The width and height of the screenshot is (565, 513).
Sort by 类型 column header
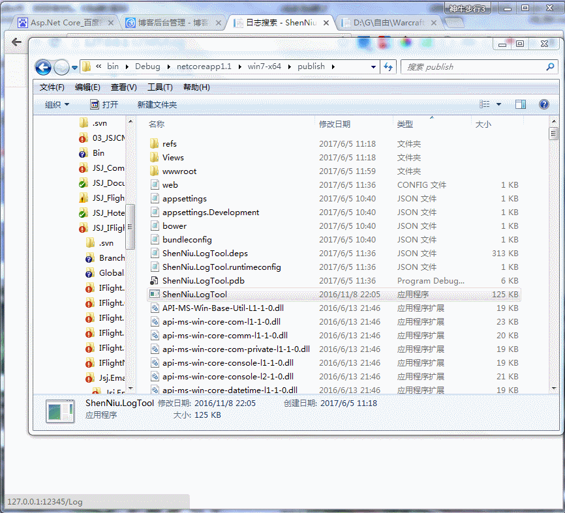405,125
